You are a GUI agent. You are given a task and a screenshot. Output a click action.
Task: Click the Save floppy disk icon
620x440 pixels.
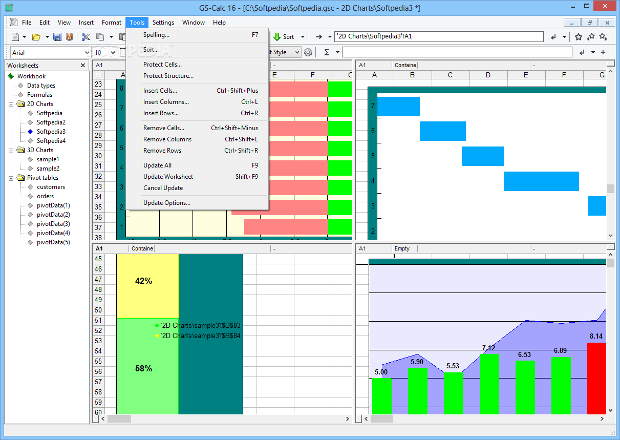click(x=57, y=37)
